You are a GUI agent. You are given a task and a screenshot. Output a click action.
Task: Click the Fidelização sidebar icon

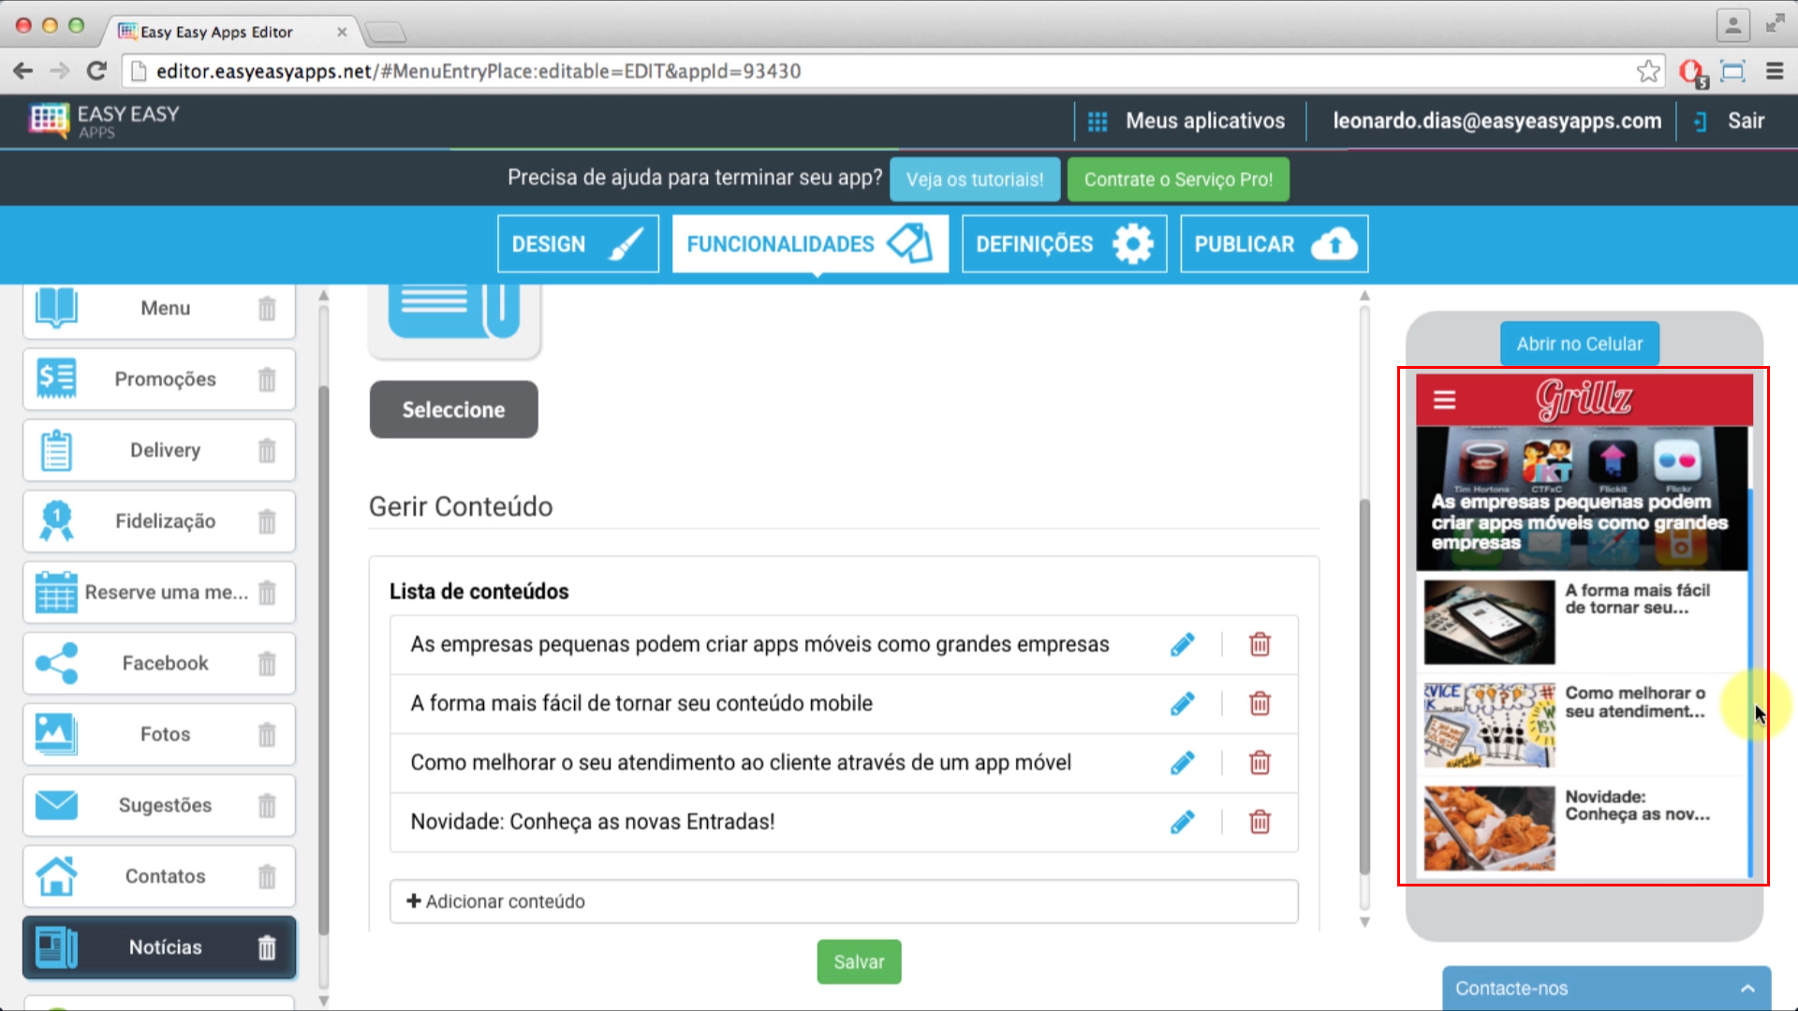click(x=54, y=520)
